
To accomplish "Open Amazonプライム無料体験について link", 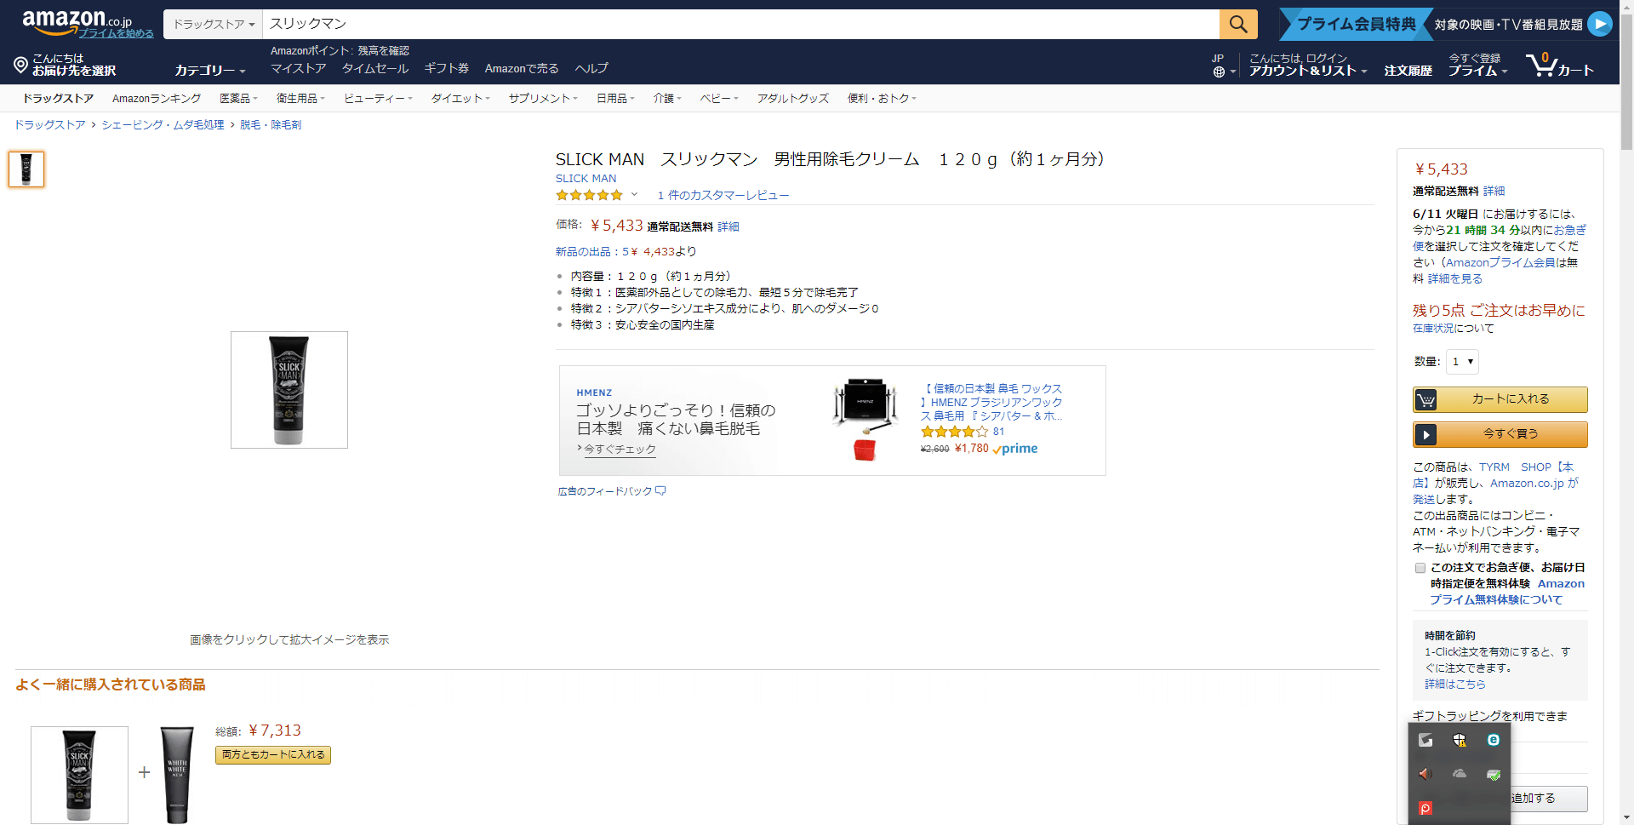I will [1506, 592].
